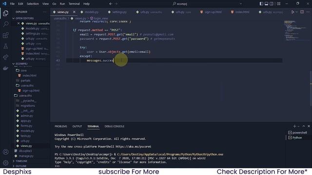Image resolution: width=312 pixels, height=175 pixels.
Task: Click userauths in the breadcrumb
Action: point(60,18)
